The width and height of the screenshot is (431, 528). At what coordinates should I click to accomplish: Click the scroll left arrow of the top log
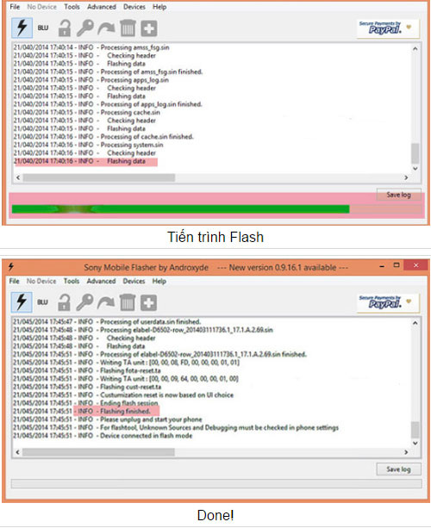tap(18, 177)
